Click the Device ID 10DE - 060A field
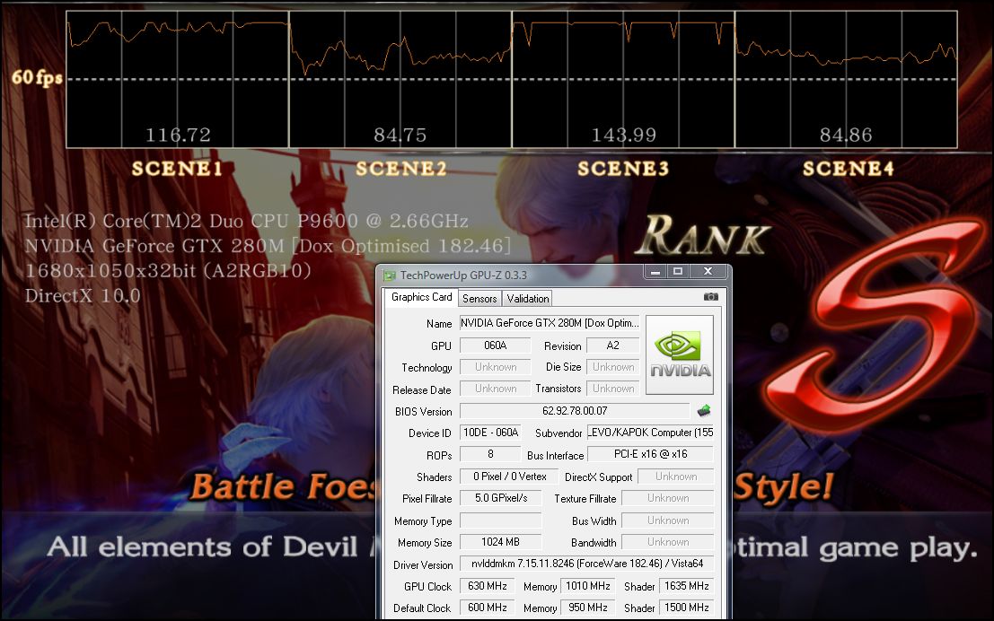The height and width of the screenshot is (621, 994). [x=490, y=433]
